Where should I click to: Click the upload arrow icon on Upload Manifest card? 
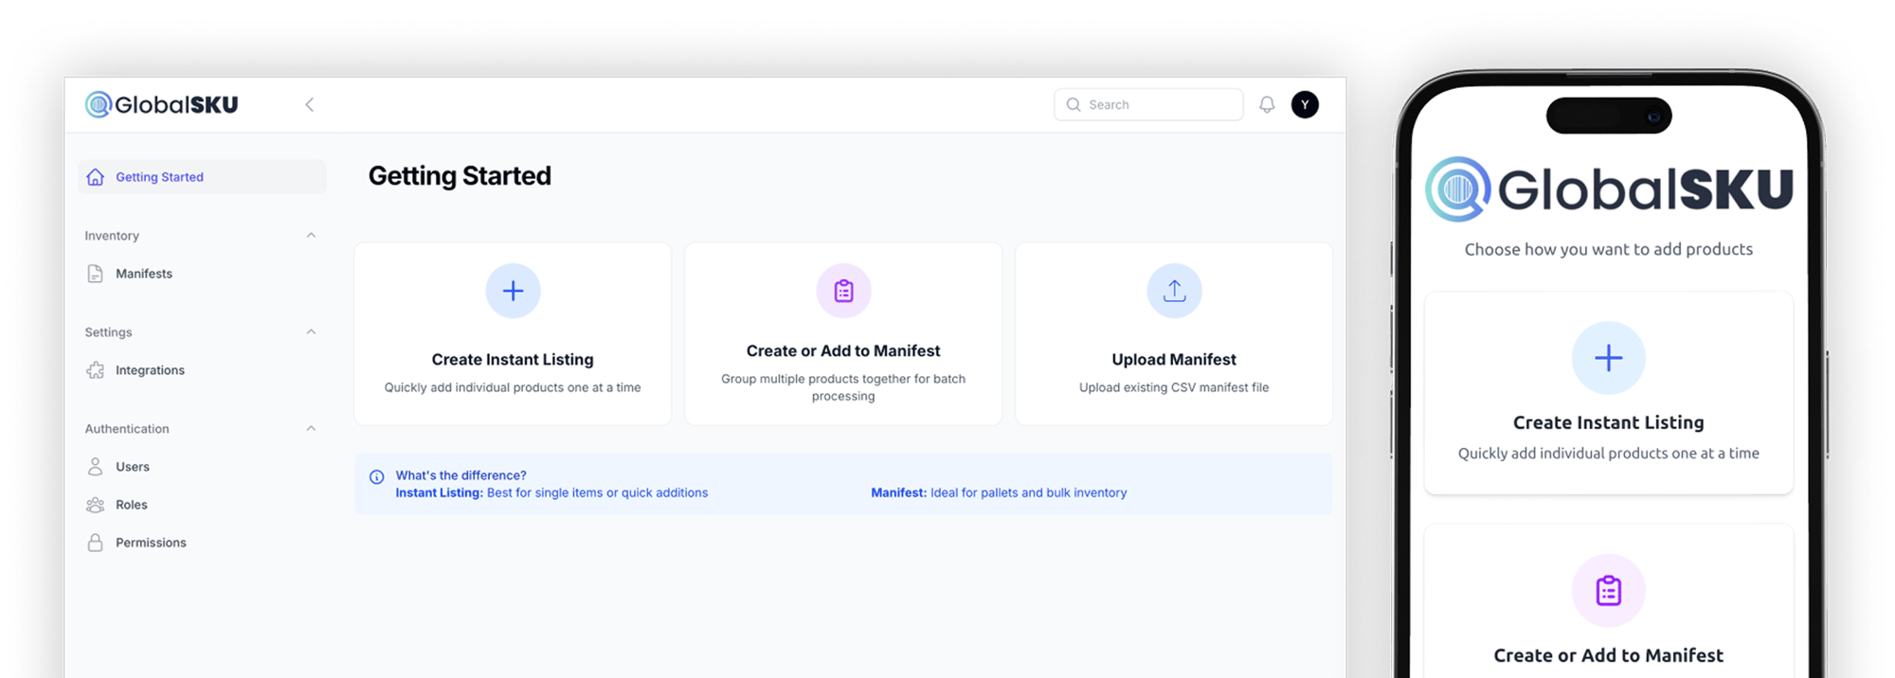tap(1174, 291)
